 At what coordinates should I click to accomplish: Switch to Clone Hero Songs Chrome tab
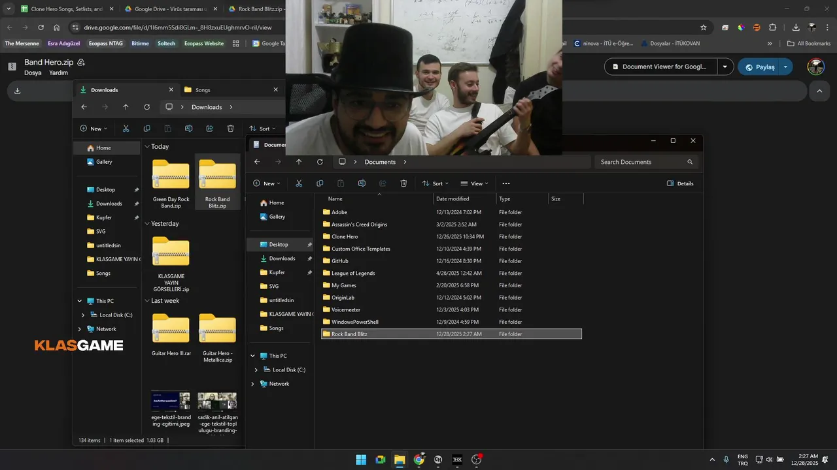coord(66,9)
